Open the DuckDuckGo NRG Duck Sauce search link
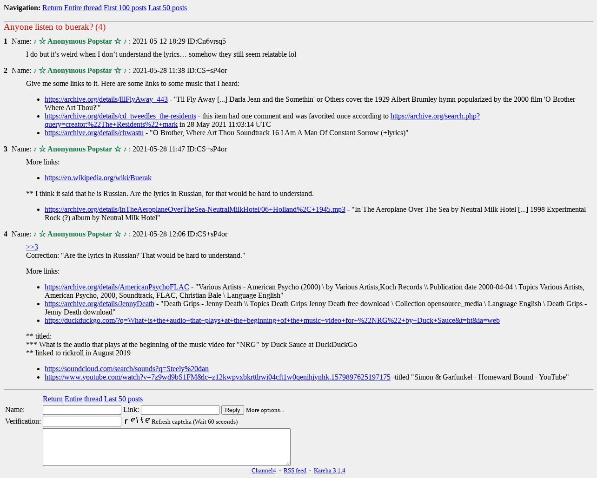597x478 pixels. (272, 321)
